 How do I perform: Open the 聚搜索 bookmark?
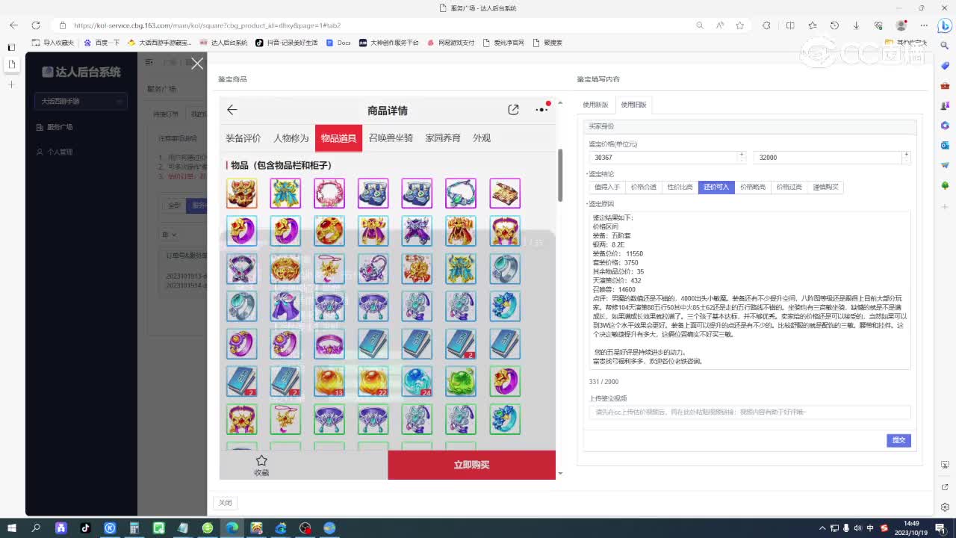[547, 43]
